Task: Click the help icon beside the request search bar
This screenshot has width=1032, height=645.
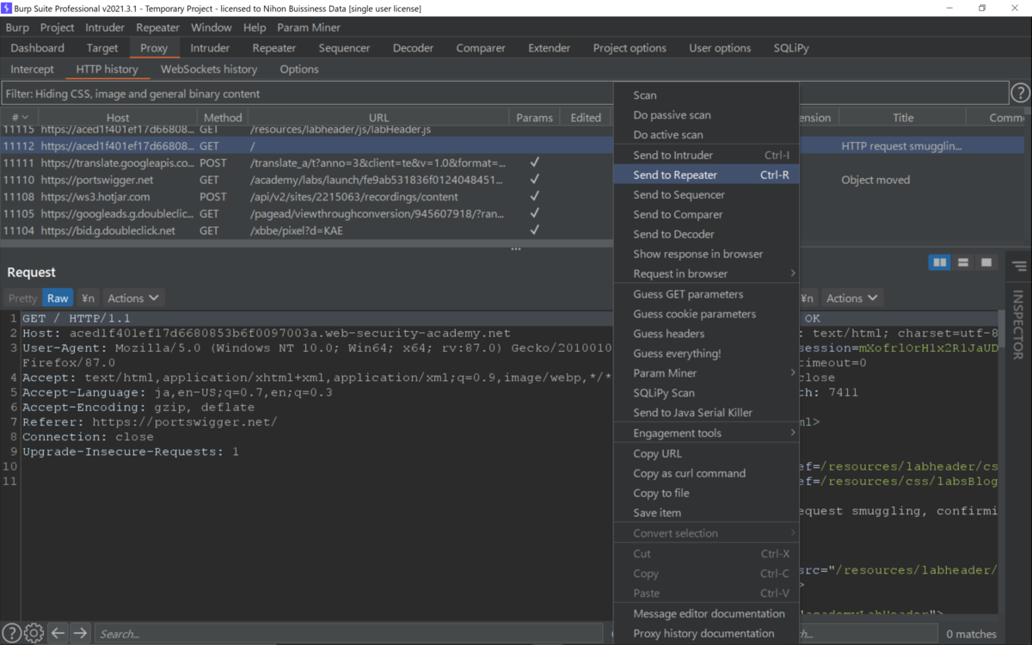Action: (12, 634)
